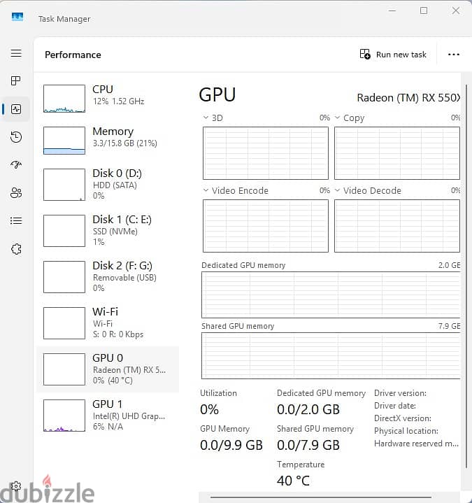The height and width of the screenshot is (503, 472).
Task: Click the CPU usage thumbnail graph
Action: point(64,99)
